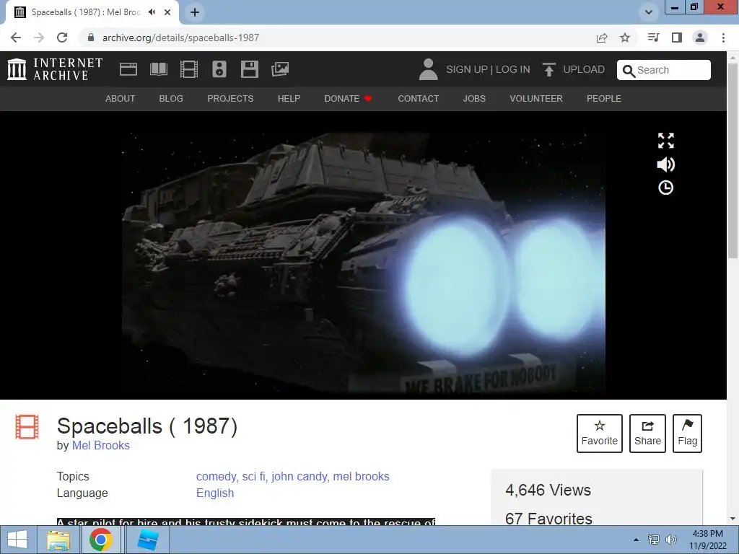
Task: Bookmark this page with the star icon
Action: (625, 38)
